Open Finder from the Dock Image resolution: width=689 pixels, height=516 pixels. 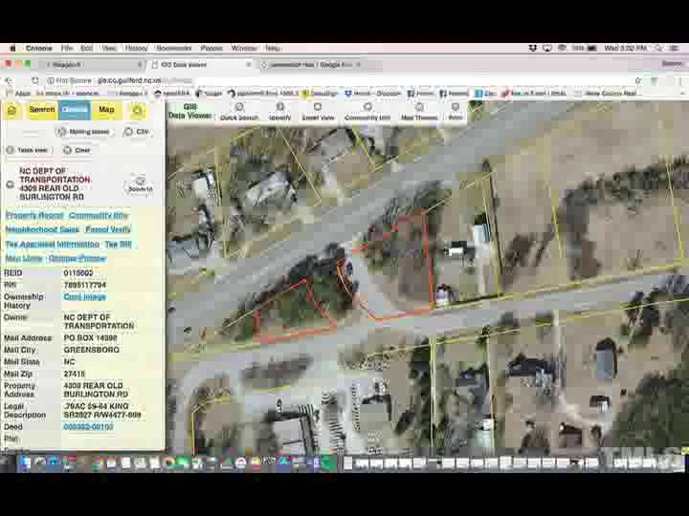[25, 462]
